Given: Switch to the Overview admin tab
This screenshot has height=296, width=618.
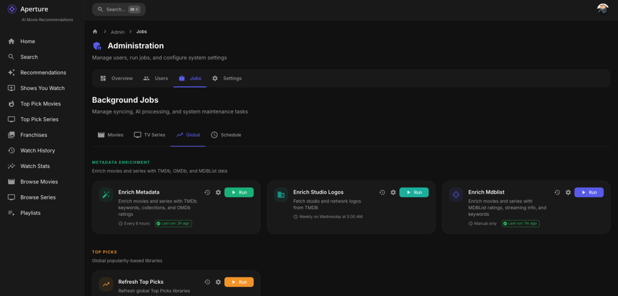Looking at the screenshot, I should [x=116, y=78].
